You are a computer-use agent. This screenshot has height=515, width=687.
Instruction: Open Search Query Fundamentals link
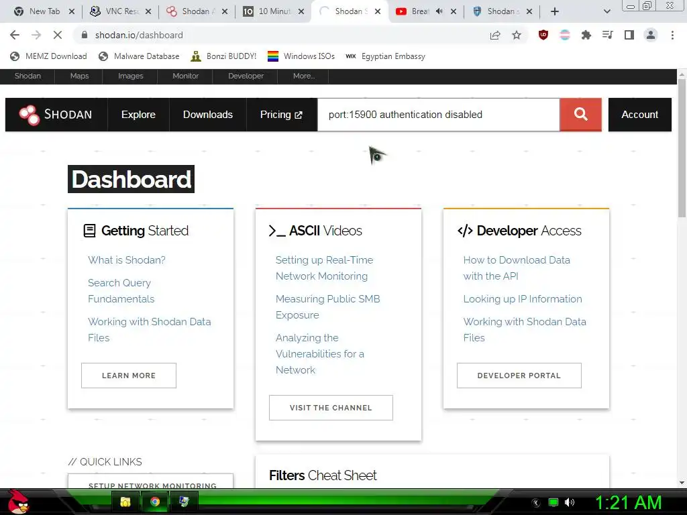pyautogui.click(x=121, y=291)
